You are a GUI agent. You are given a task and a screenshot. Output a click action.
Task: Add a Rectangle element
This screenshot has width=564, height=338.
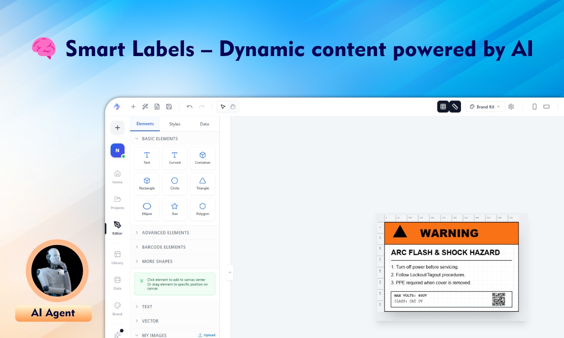pyautogui.click(x=147, y=184)
